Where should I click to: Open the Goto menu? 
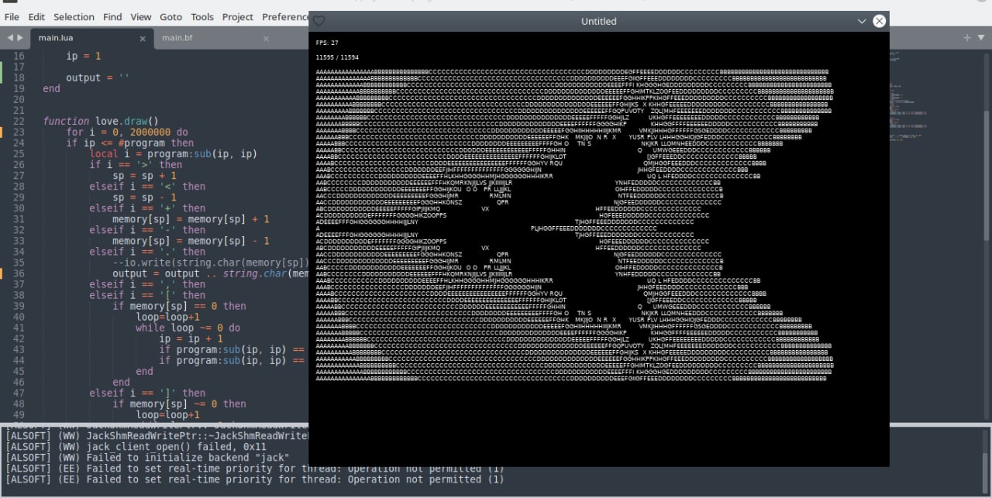pyautogui.click(x=170, y=16)
